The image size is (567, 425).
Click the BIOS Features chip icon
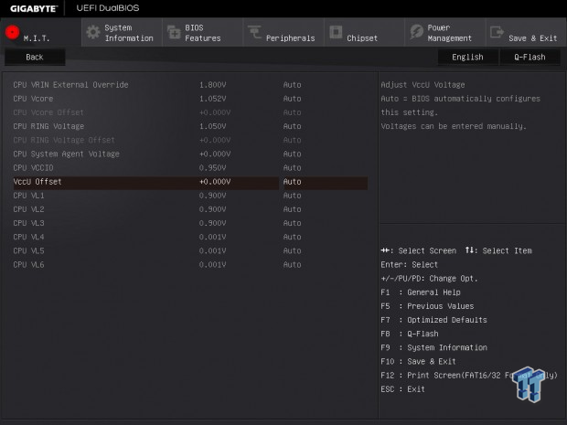(174, 32)
